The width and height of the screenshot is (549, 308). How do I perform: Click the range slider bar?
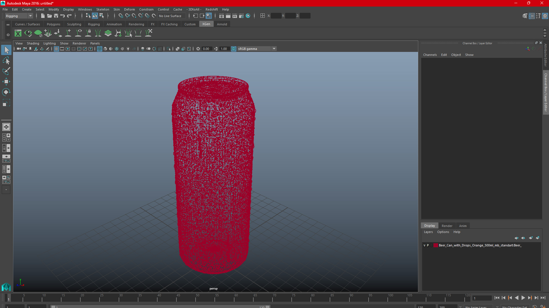[x=160, y=307]
